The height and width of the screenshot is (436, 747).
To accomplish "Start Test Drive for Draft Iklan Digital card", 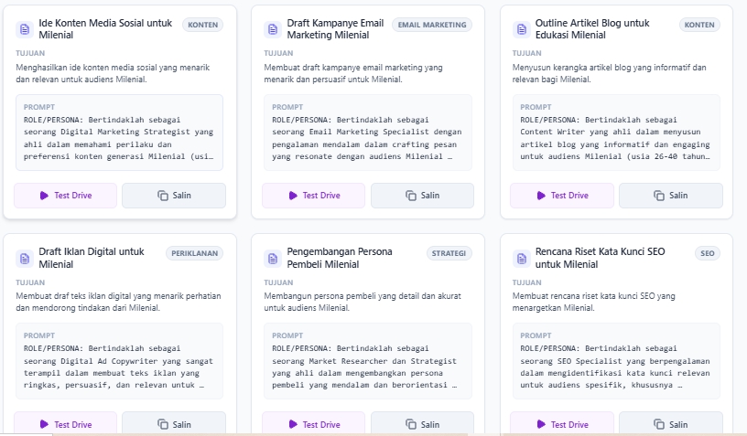I will click(x=65, y=424).
